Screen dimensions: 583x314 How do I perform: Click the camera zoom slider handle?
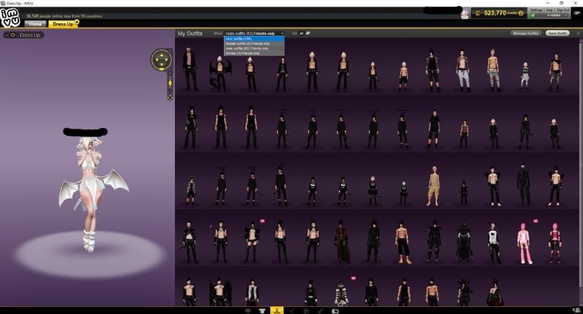(x=170, y=83)
